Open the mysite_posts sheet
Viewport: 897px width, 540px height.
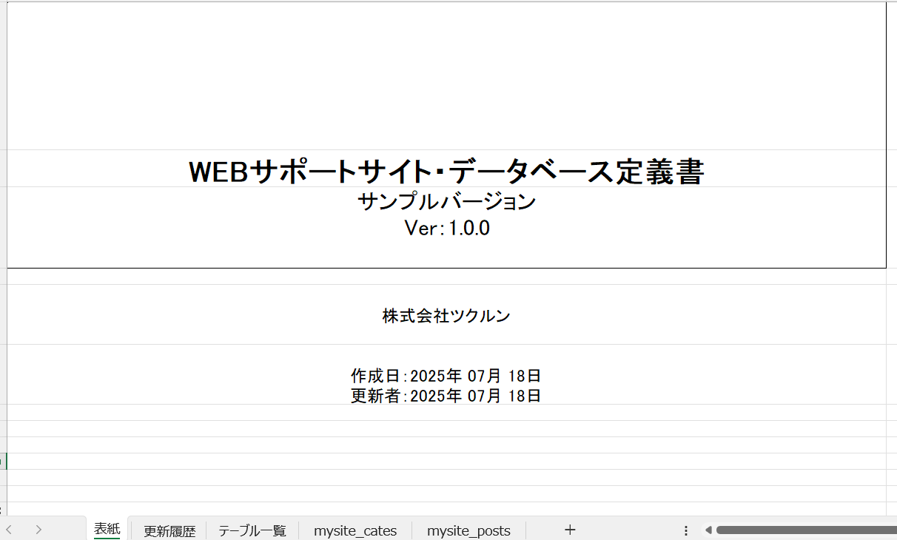point(468,530)
